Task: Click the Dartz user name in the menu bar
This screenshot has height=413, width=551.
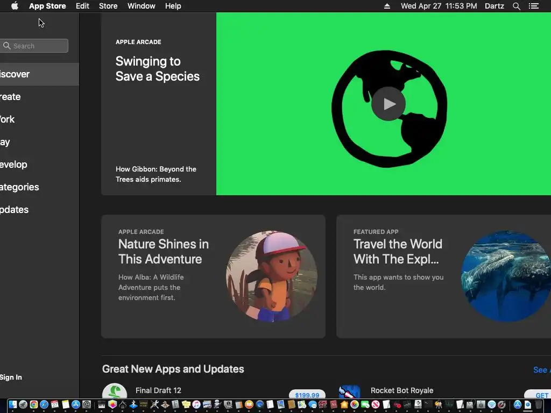Action: coord(495,6)
